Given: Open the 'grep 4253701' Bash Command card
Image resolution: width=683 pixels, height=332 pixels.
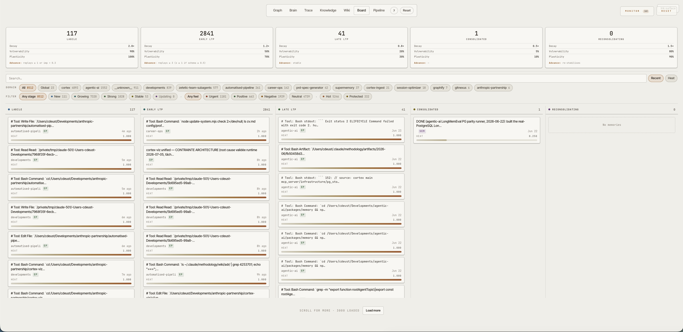Looking at the screenshot, I should tap(206, 273).
